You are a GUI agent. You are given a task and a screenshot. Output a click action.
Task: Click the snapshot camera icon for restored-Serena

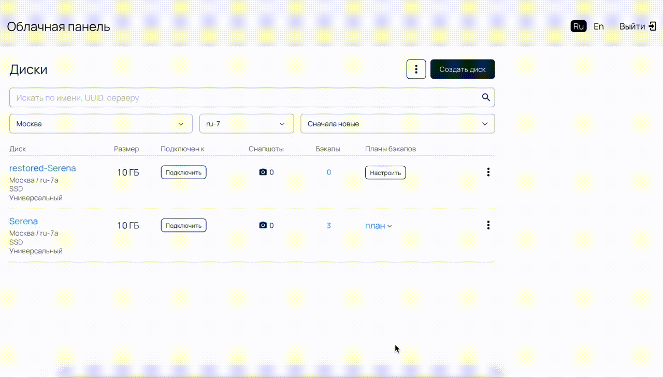tap(263, 172)
